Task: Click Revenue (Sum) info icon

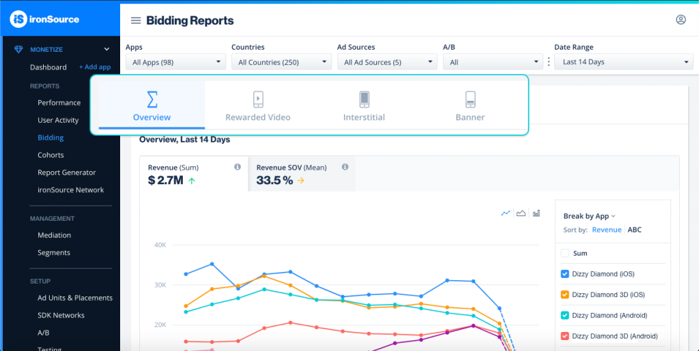Action: [x=238, y=167]
